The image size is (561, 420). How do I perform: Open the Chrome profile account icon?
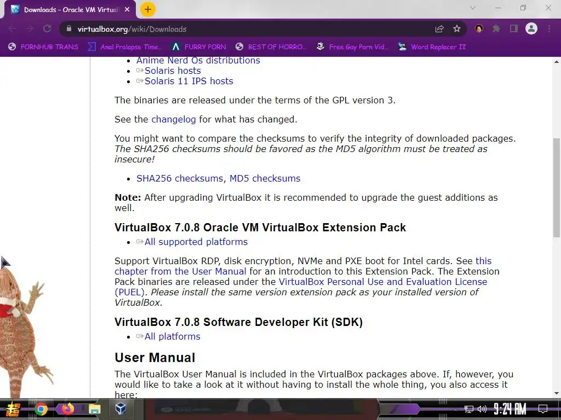[x=531, y=29]
